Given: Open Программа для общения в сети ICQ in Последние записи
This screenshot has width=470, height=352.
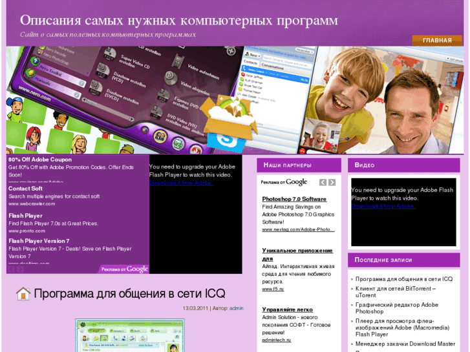Looking at the screenshot, I should pyautogui.click(x=404, y=279).
